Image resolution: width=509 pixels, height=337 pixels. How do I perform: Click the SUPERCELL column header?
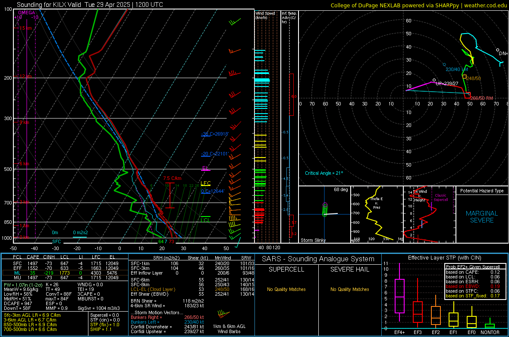(286, 269)
